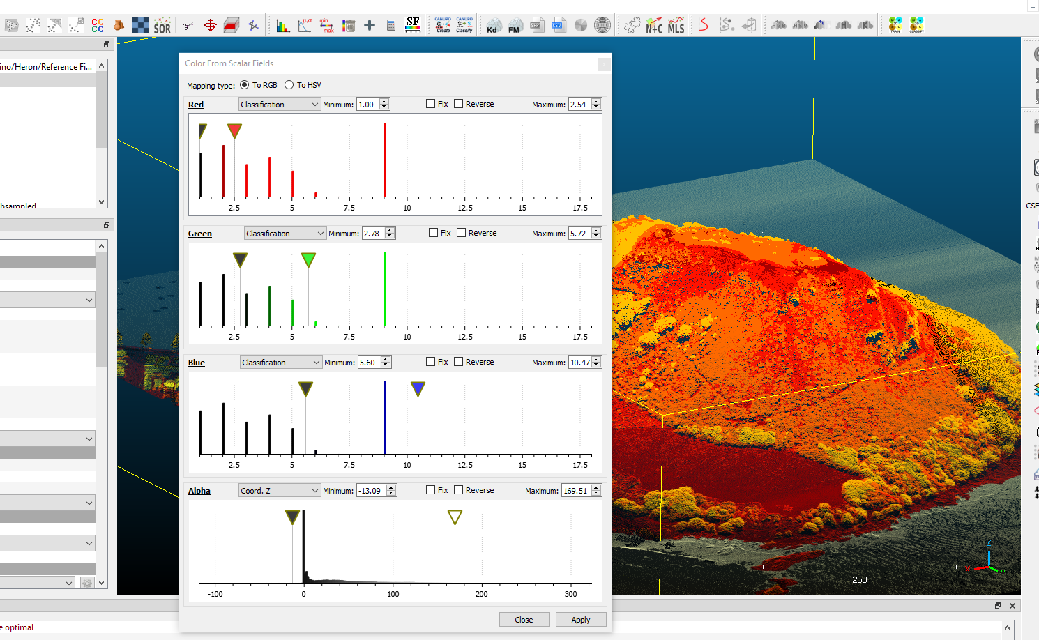Click the blue maximum marker on the Blue histogram
The width and height of the screenshot is (1039, 640).
[418, 388]
